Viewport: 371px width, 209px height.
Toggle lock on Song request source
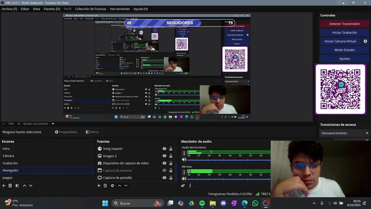tap(171, 149)
